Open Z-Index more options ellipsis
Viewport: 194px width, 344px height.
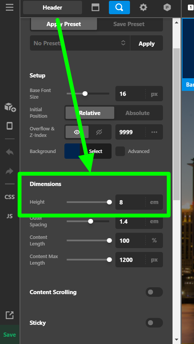154,132
